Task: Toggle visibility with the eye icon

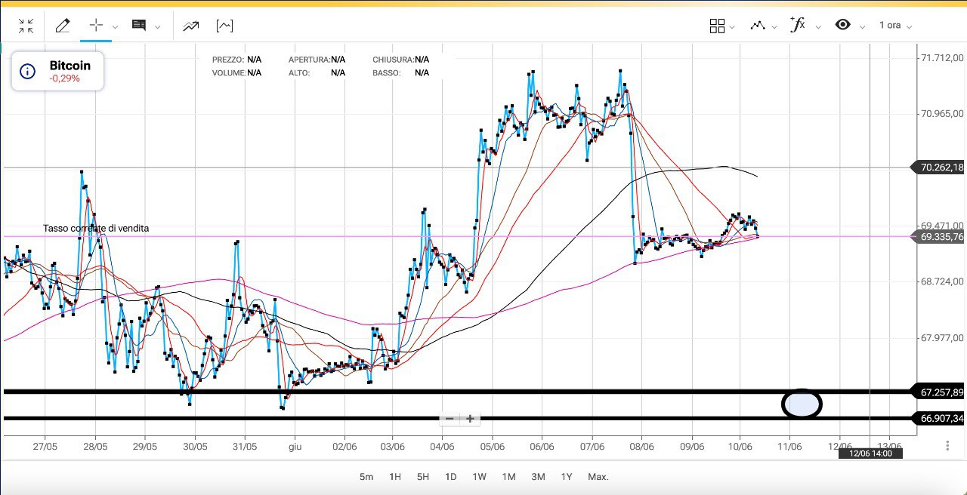Action: coord(842,25)
